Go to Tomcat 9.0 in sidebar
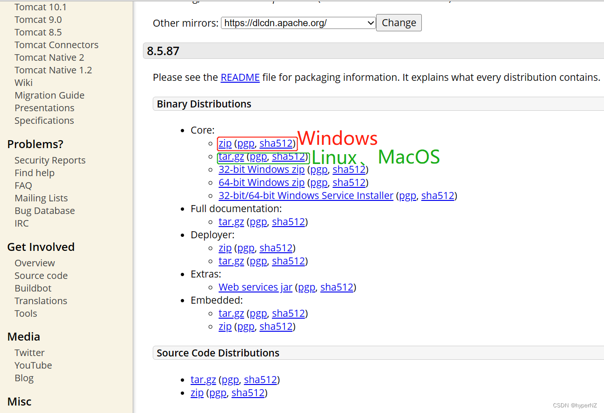 point(38,20)
